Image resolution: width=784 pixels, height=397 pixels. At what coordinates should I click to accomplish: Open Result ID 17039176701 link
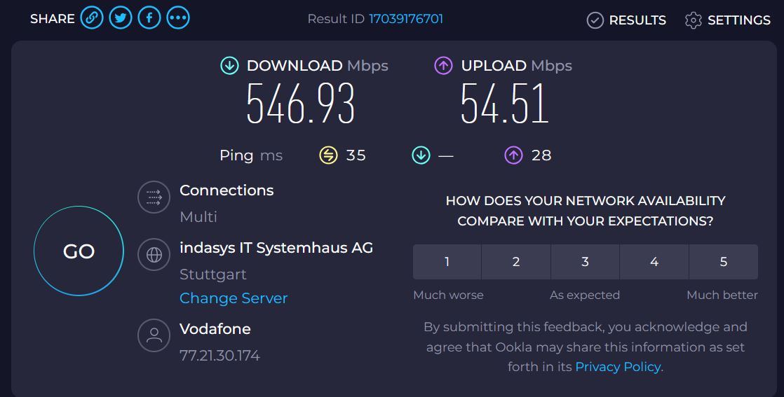tap(406, 19)
